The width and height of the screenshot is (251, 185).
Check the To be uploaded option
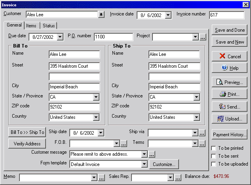[214, 164]
